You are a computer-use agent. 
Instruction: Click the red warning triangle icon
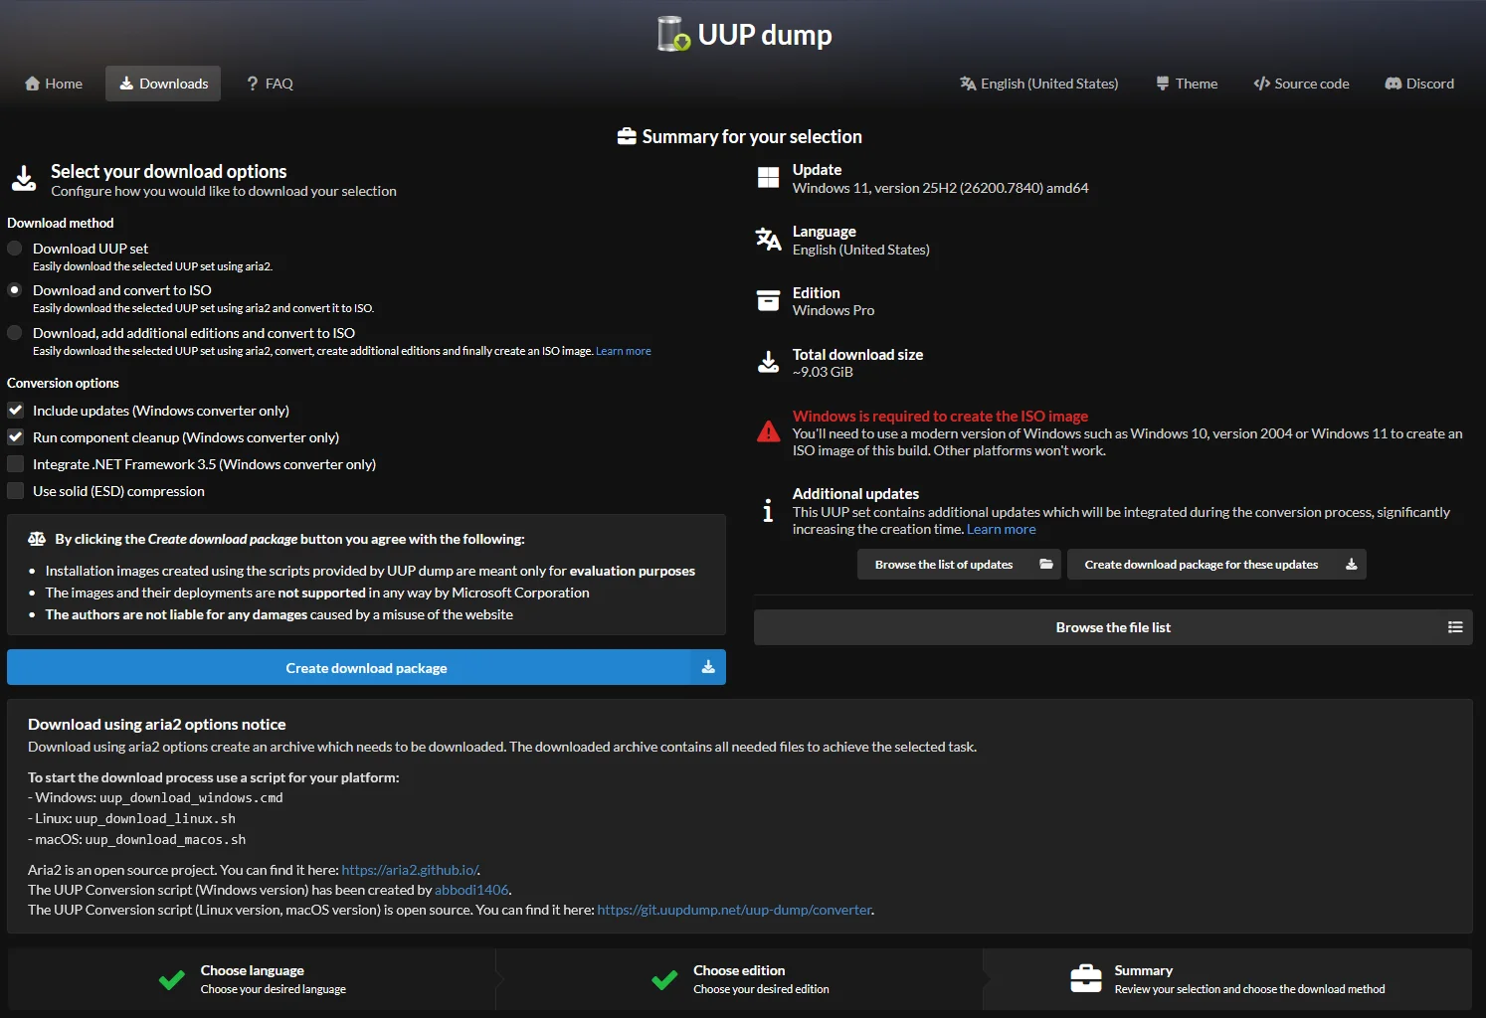click(x=768, y=431)
